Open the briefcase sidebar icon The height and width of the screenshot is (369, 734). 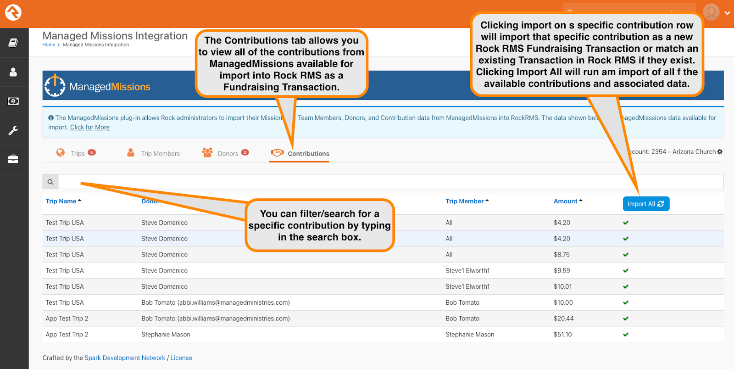click(13, 159)
